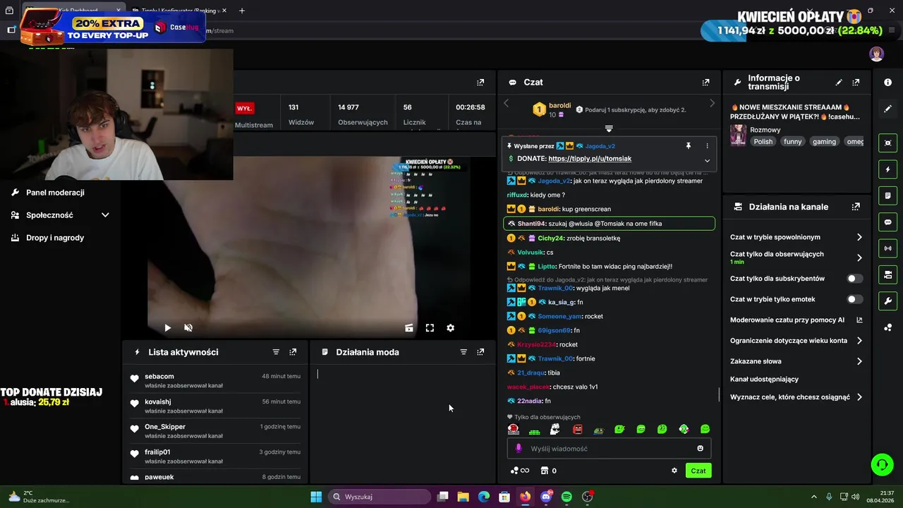Toggle the stream preview widget in the sidebar
Viewport: 903px width, 508px height.
pos(887,143)
